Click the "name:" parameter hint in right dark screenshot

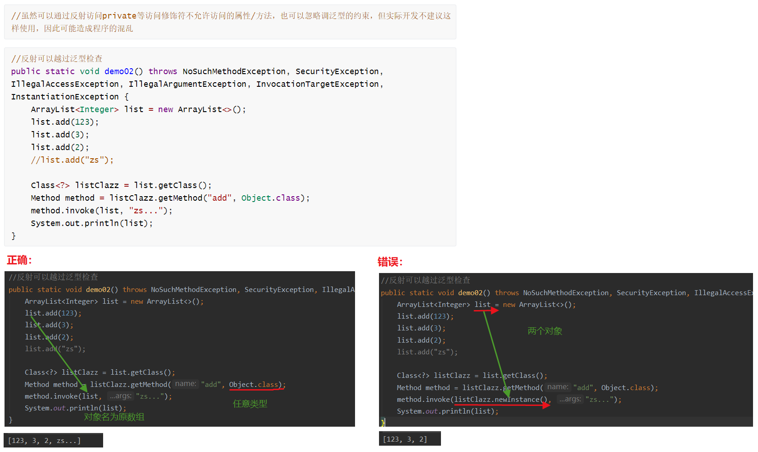click(x=558, y=387)
